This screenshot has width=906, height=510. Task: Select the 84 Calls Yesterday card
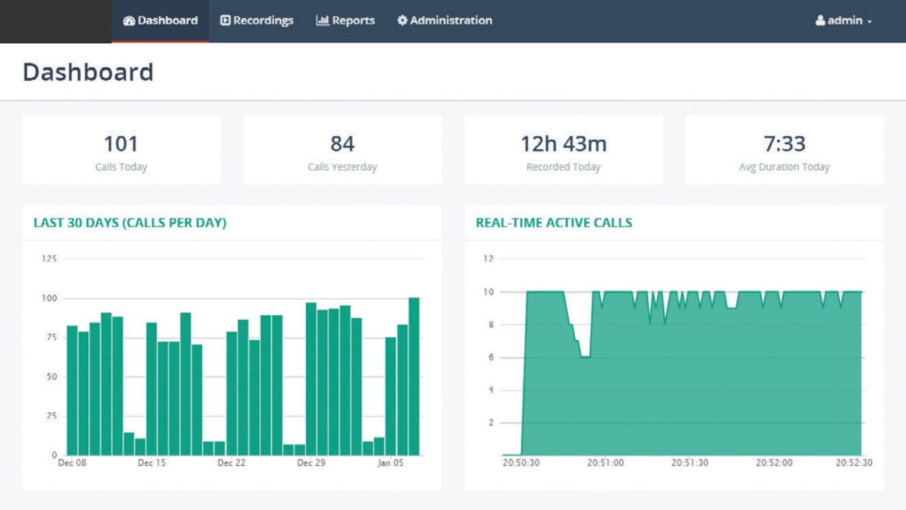342,150
